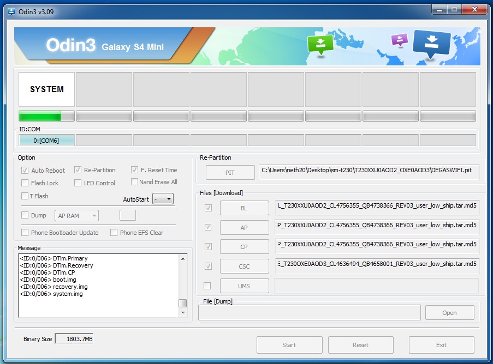Click the purple download bubble banner icon

pos(399,40)
